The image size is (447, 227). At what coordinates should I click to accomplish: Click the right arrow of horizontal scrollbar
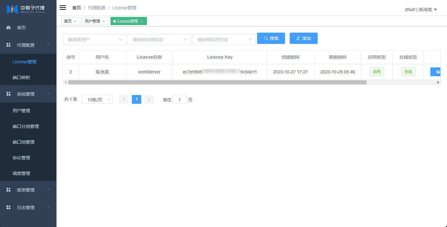[x=438, y=82]
